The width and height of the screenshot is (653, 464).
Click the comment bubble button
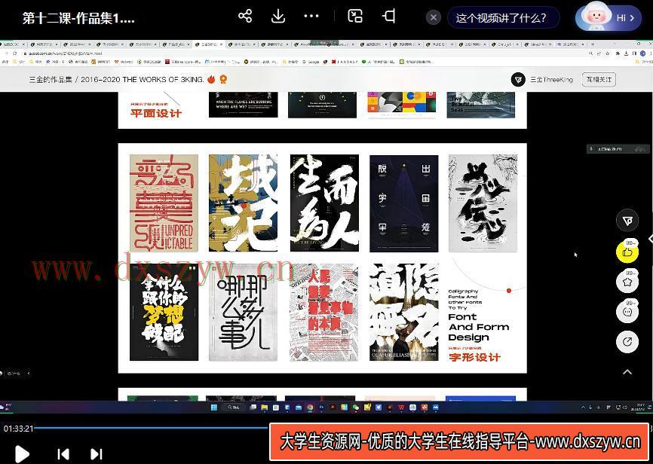tap(627, 312)
